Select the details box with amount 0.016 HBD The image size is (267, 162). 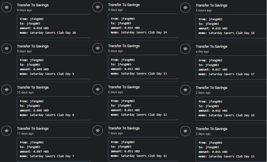click(231, 109)
